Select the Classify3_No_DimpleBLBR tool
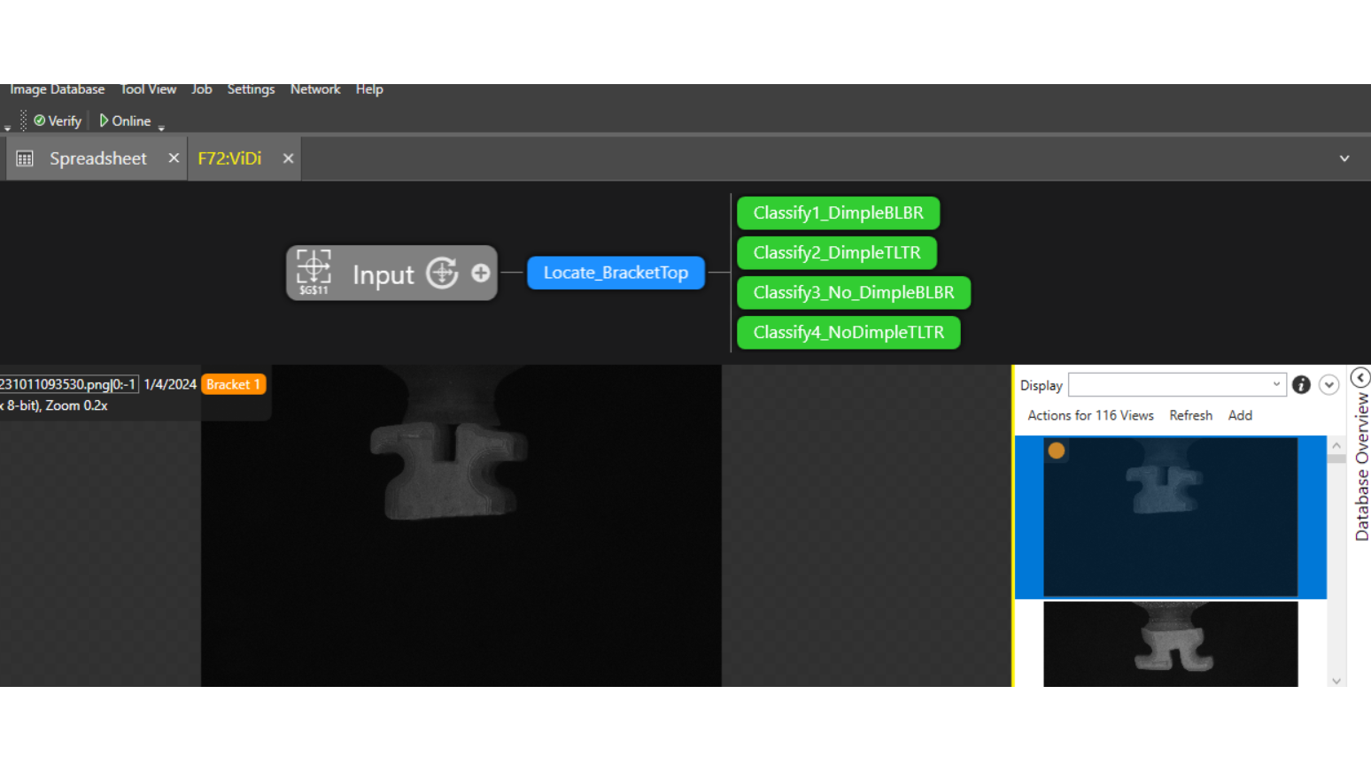1371x771 pixels. click(853, 292)
